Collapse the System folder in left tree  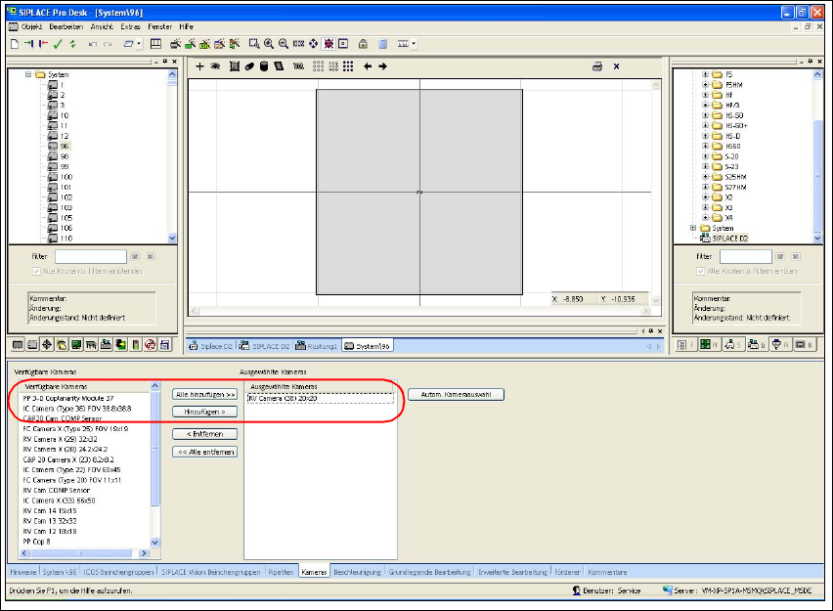(28, 74)
